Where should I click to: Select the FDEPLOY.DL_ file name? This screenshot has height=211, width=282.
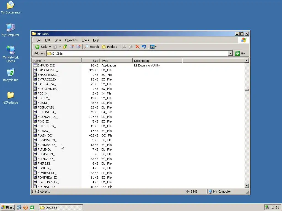(47, 107)
